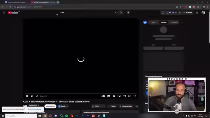This screenshot has width=210, height=118.
Task: Show hidden system tray icons chevron
Action: pyautogui.click(x=184, y=116)
